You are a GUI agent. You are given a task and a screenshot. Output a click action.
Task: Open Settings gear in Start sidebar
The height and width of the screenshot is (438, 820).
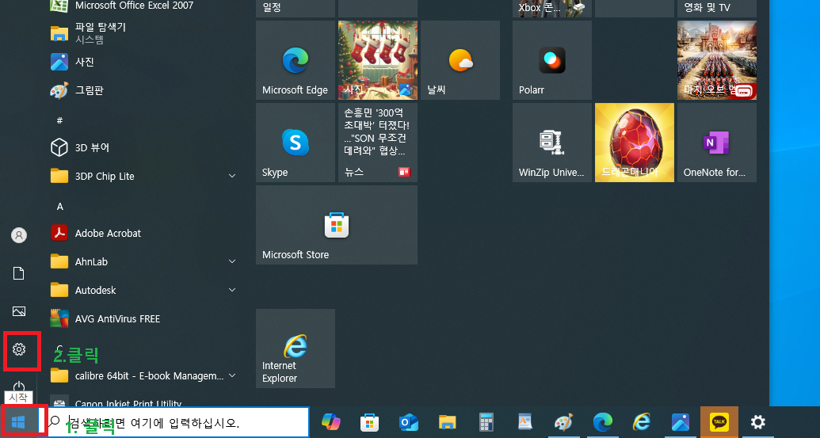(x=19, y=349)
